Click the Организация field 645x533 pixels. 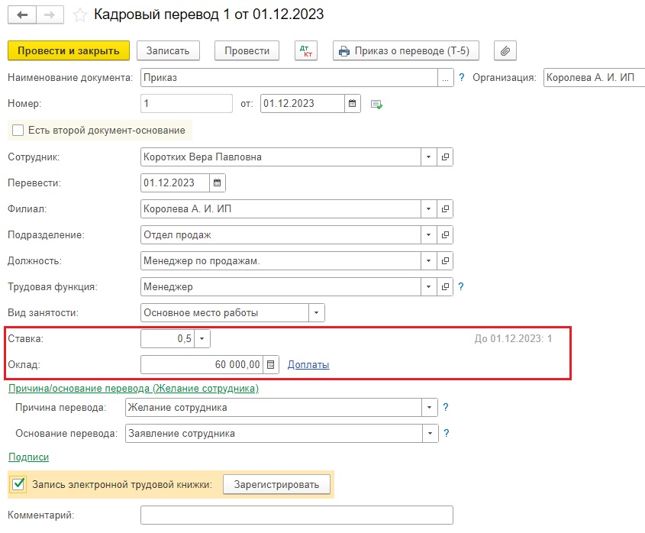(x=594, y=77)
